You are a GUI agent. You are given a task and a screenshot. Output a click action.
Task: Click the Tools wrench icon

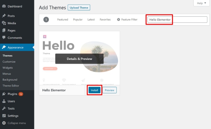[4, 108]
